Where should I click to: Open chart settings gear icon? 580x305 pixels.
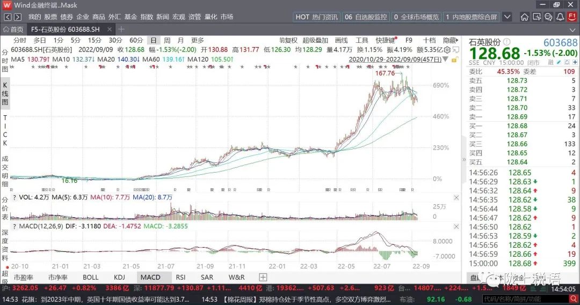(447, 50)
